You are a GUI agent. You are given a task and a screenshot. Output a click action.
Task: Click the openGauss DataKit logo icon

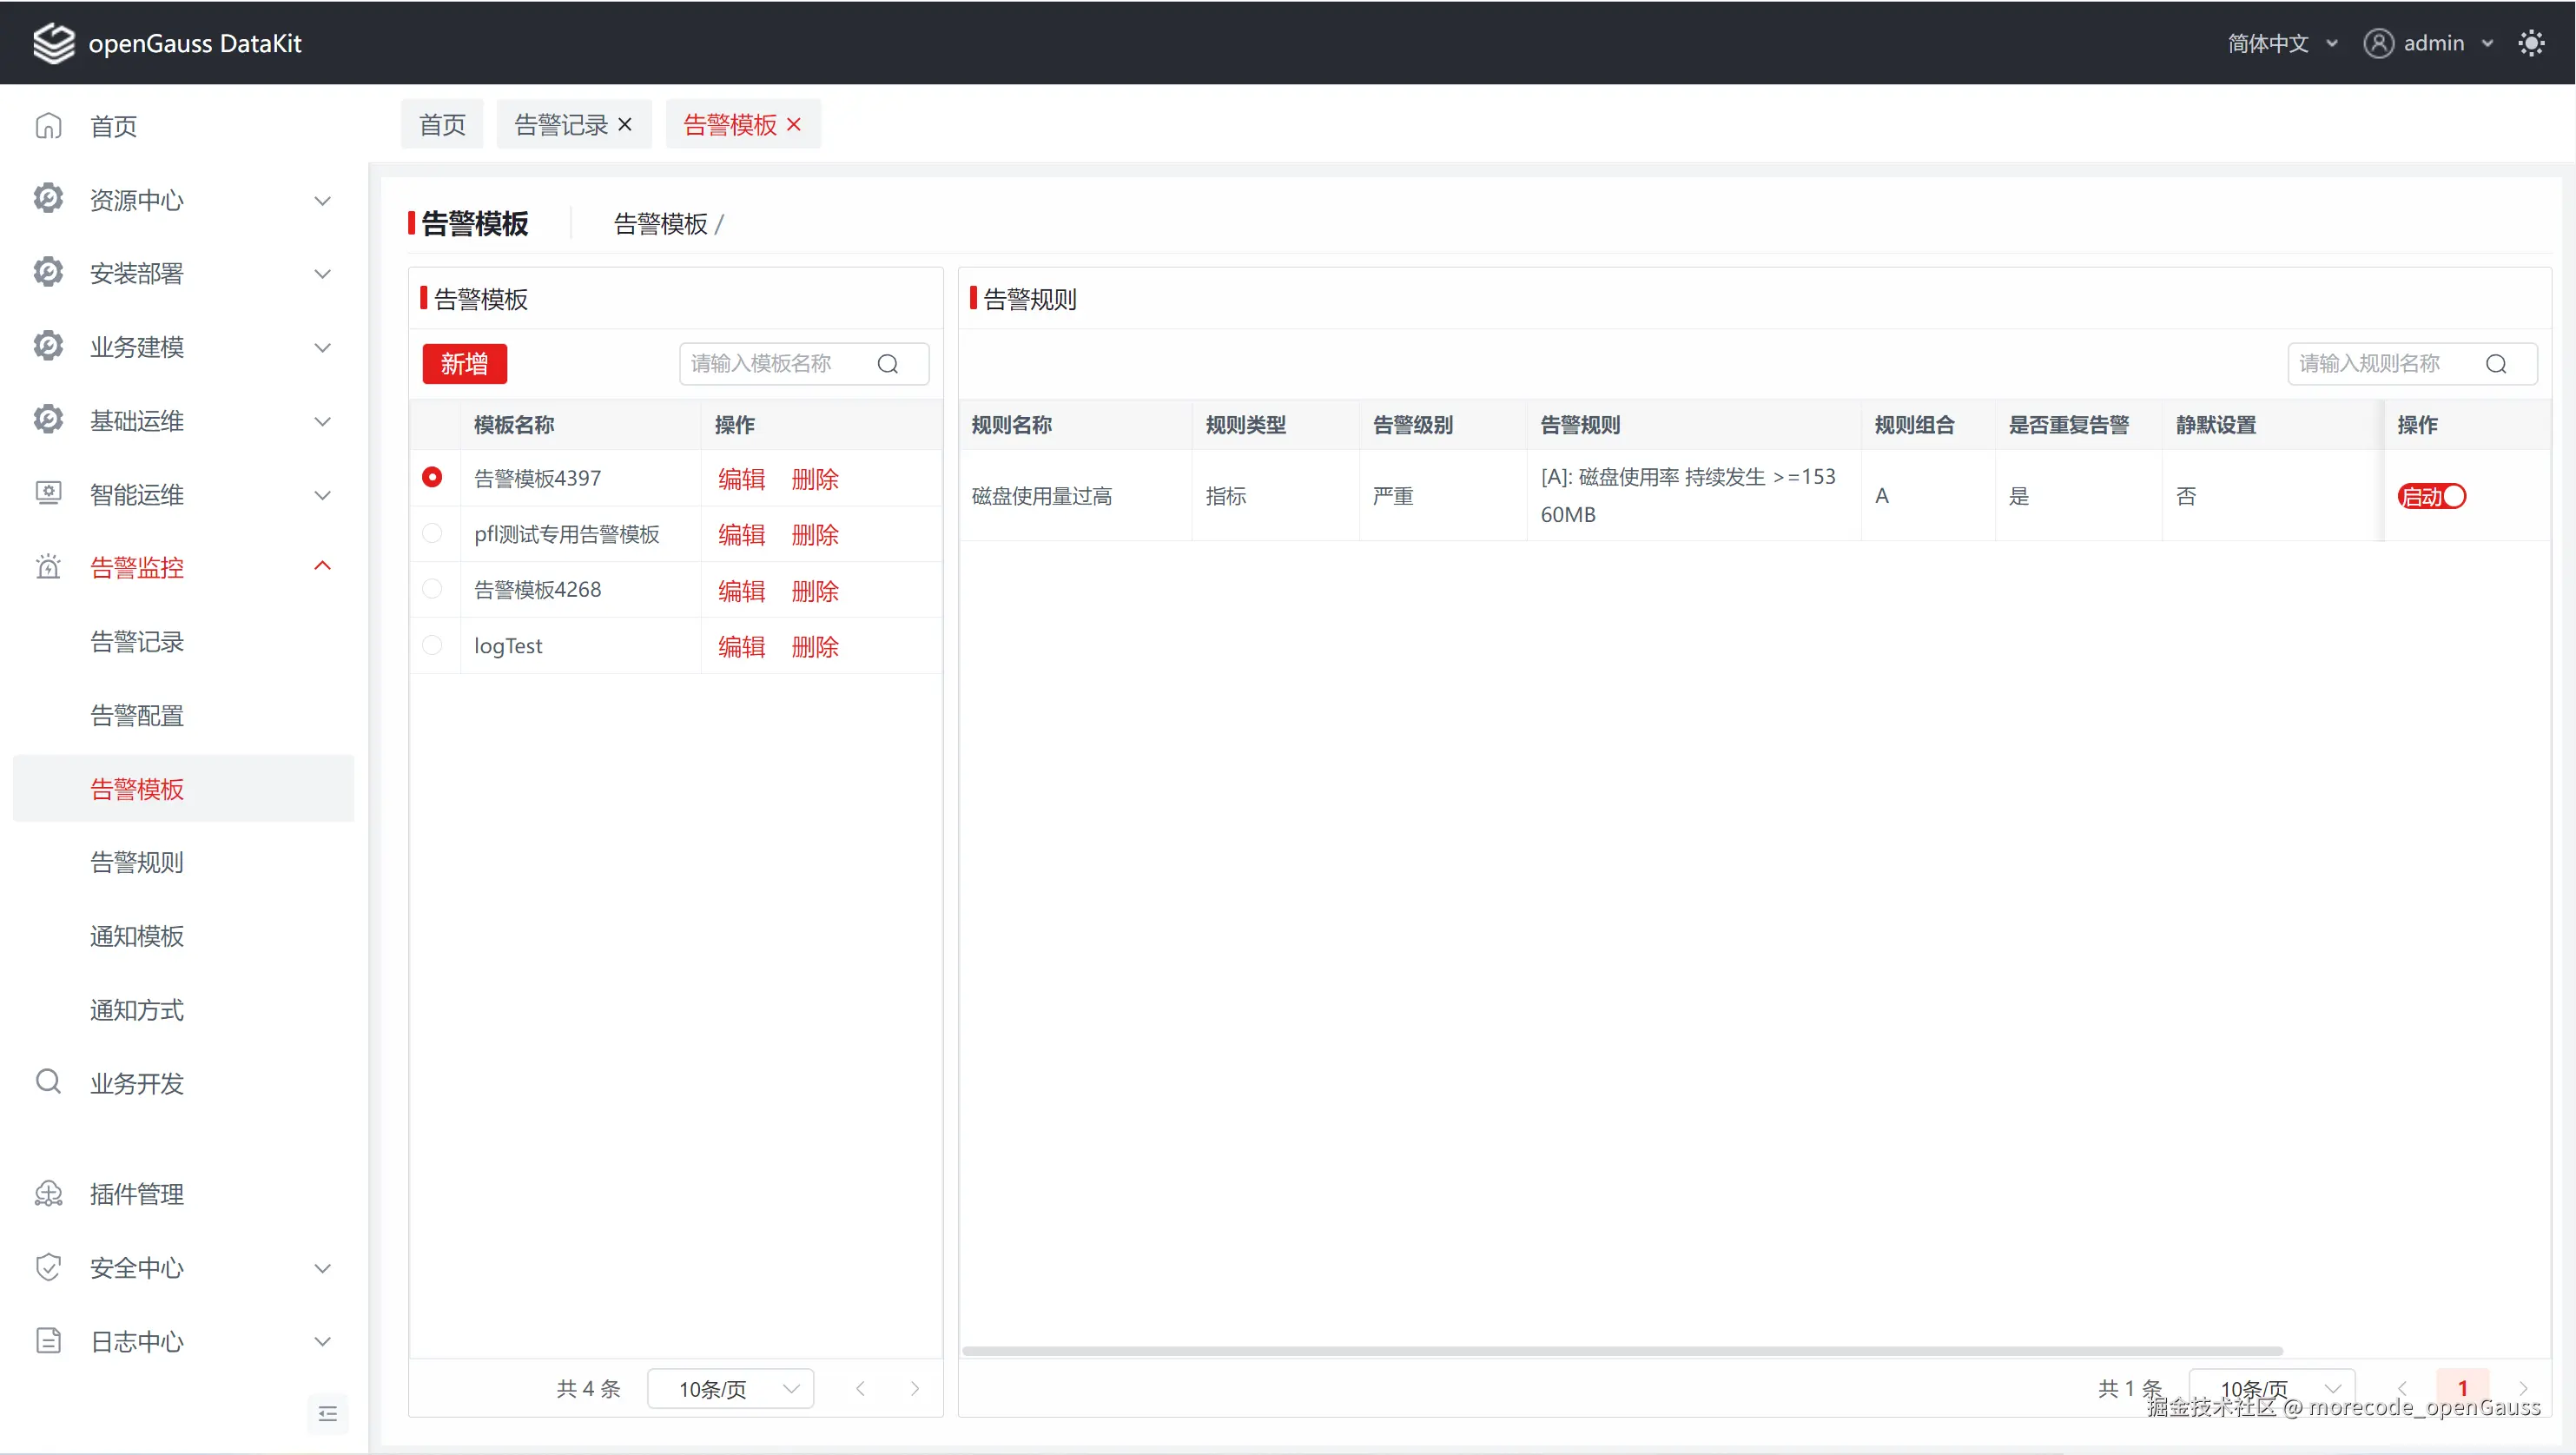[53, 43]
